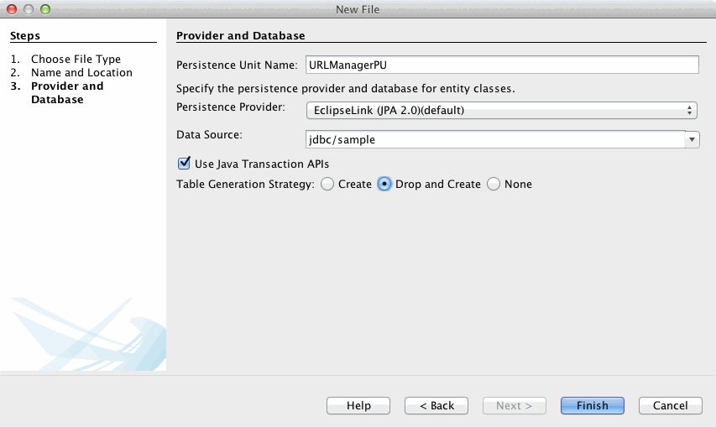716x427 pixels.
Task: Choose None for table generation strategy
Action: 494,184
